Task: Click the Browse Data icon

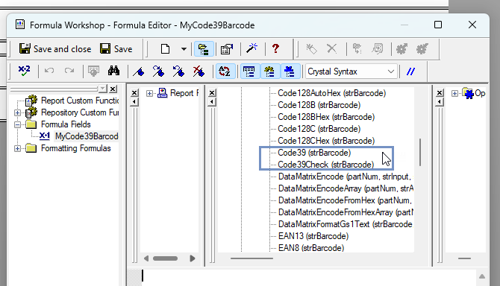Action: 93,71
